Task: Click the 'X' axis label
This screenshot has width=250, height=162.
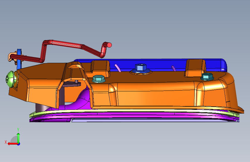Action: click(6, 142)
